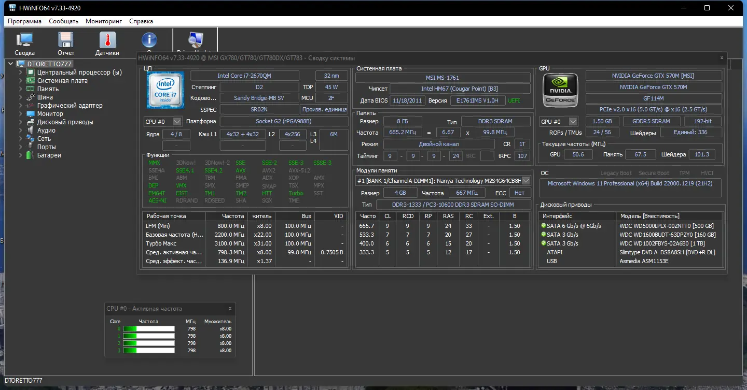Image resolution: width=747 pixels, height=390 pixels.
Task: Click the Driver update toolbar icon
Action: 196,40
